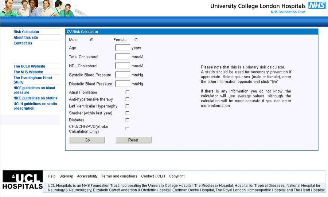Click the UCL Hospitals logo
Screen dimensions: 328x197
point(23,180)
